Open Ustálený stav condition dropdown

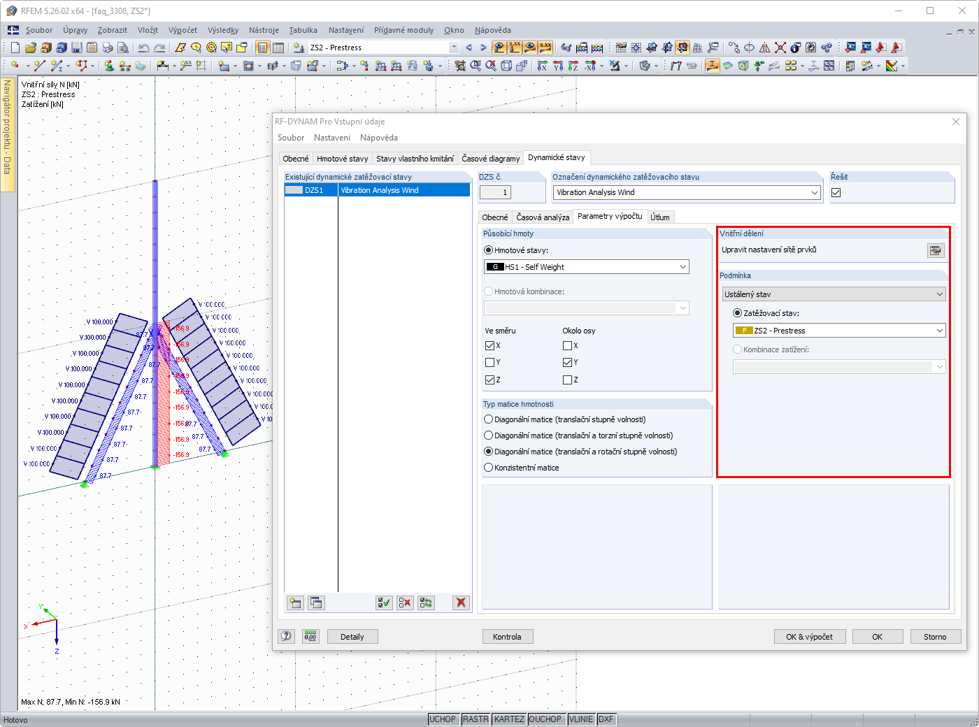click(834, 294)
